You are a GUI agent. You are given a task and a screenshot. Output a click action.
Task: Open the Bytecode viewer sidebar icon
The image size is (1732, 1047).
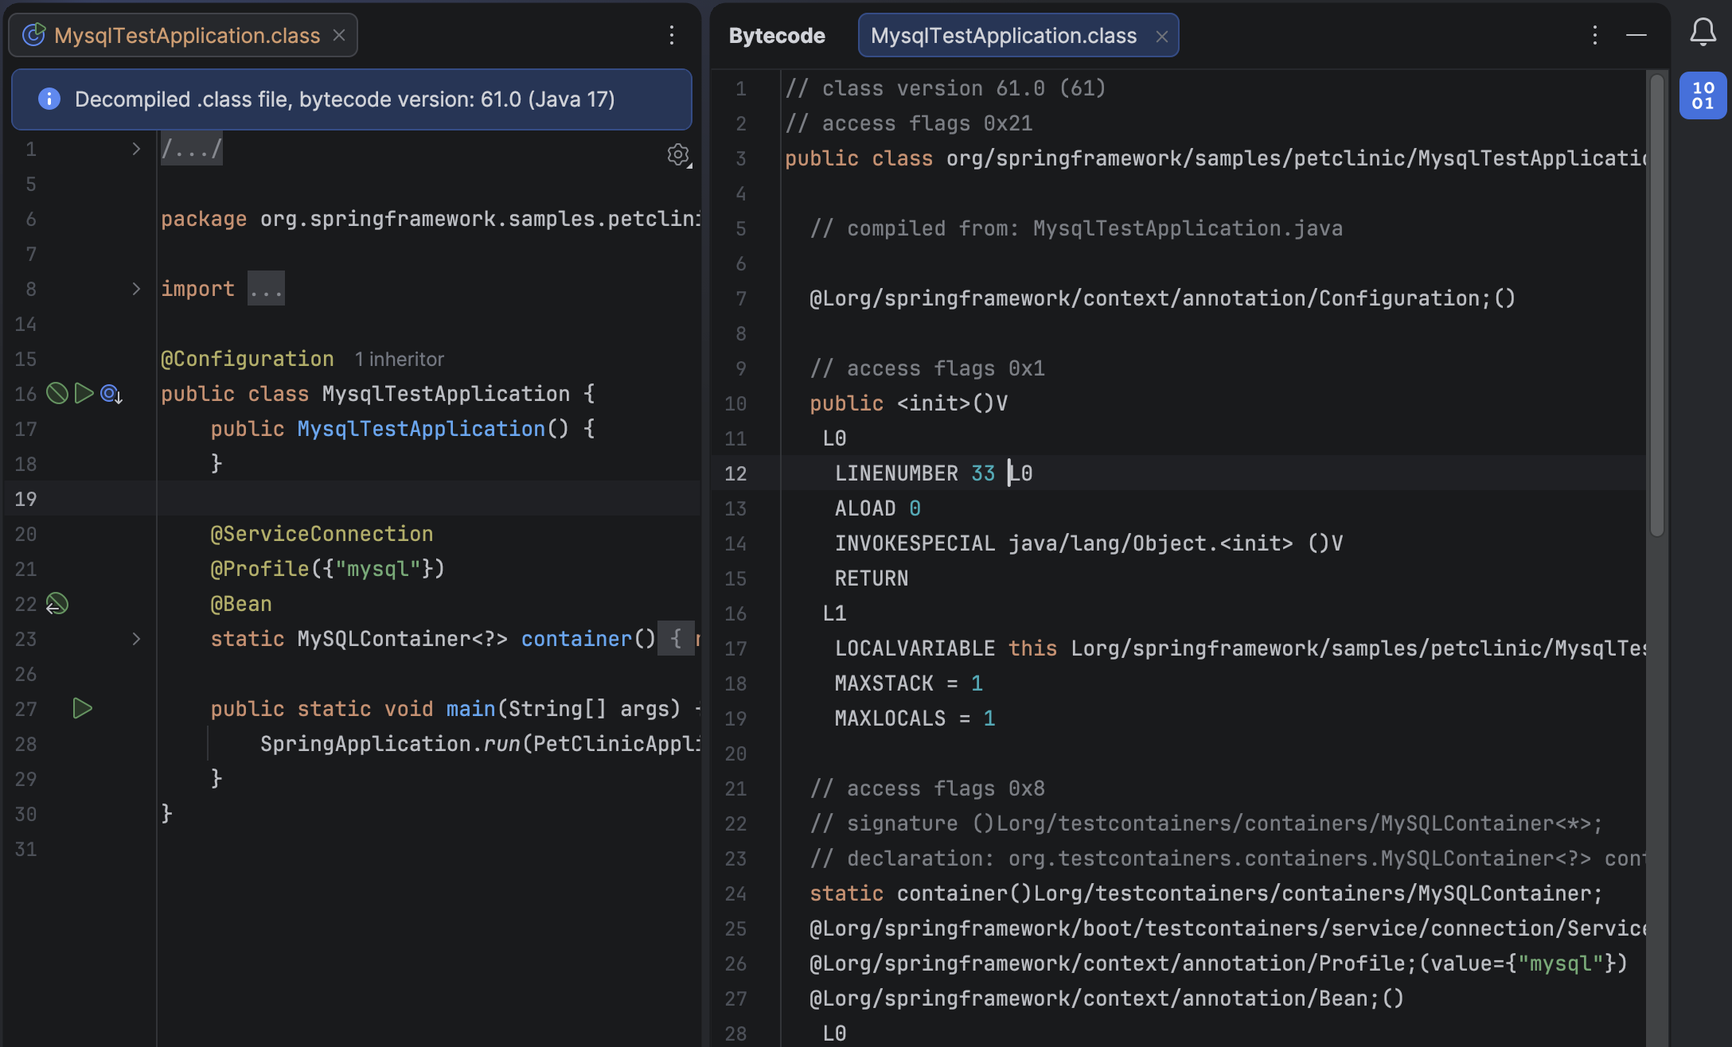(1703, 95)
